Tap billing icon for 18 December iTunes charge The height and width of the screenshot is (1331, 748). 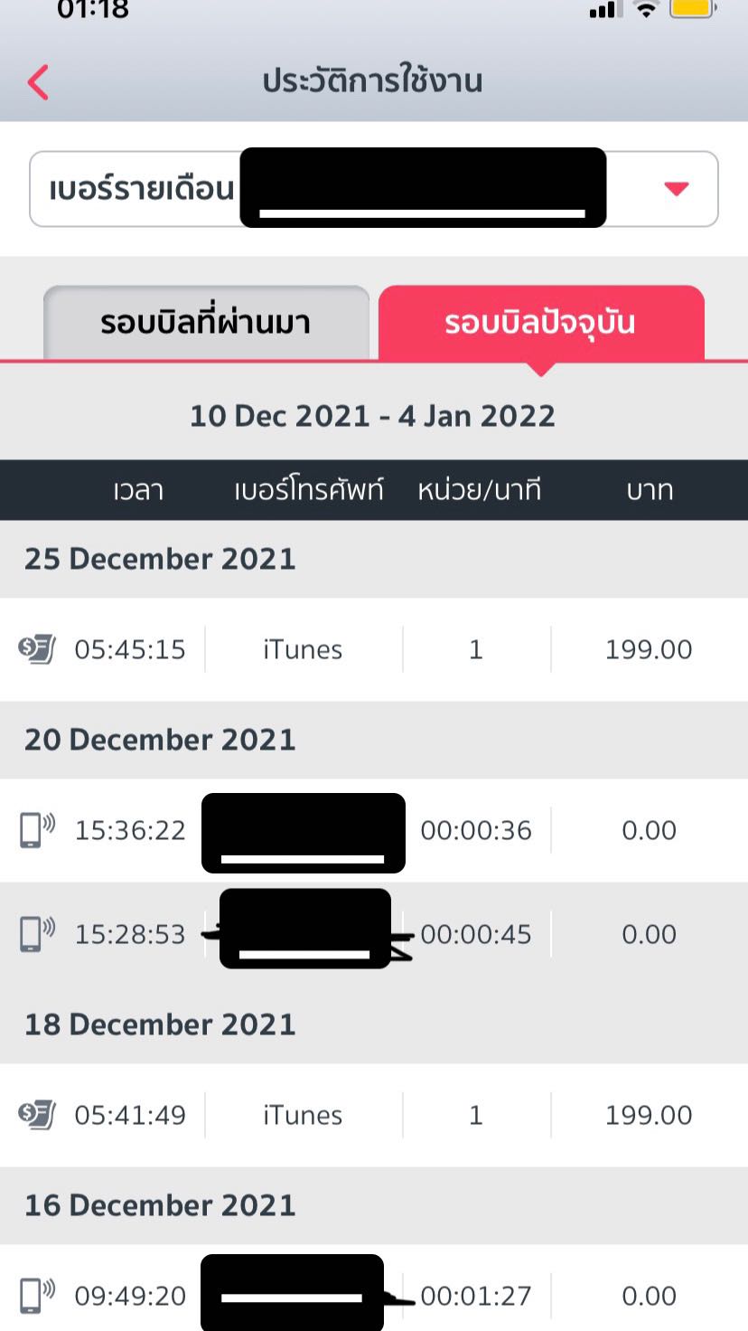pyautogui.click(x=37, y=1115)
